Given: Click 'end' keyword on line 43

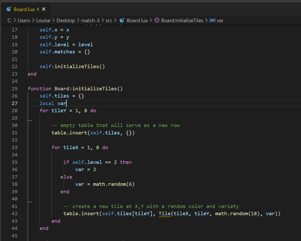Looking at the screenshot, I should pos(56,221).
